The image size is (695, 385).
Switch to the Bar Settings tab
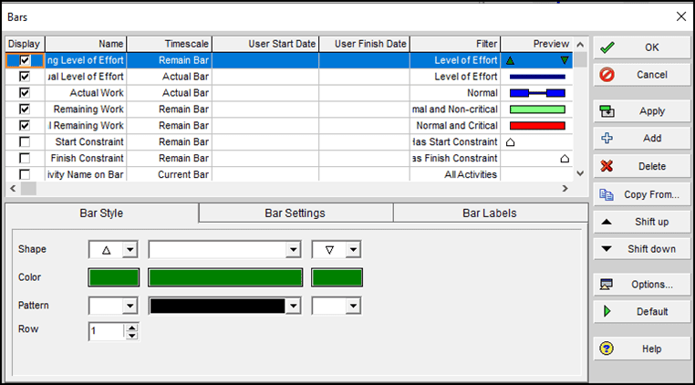(x=295, y=213)
